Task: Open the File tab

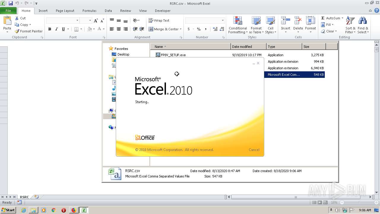Action: (x=8, y=11)
